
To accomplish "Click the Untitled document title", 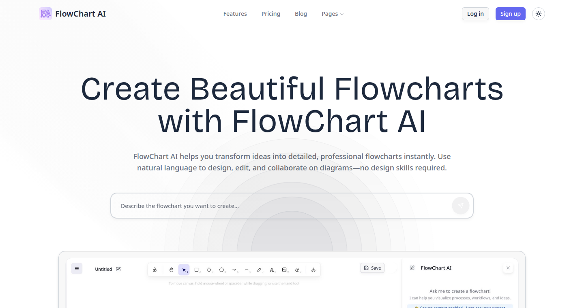I will 103,269.
